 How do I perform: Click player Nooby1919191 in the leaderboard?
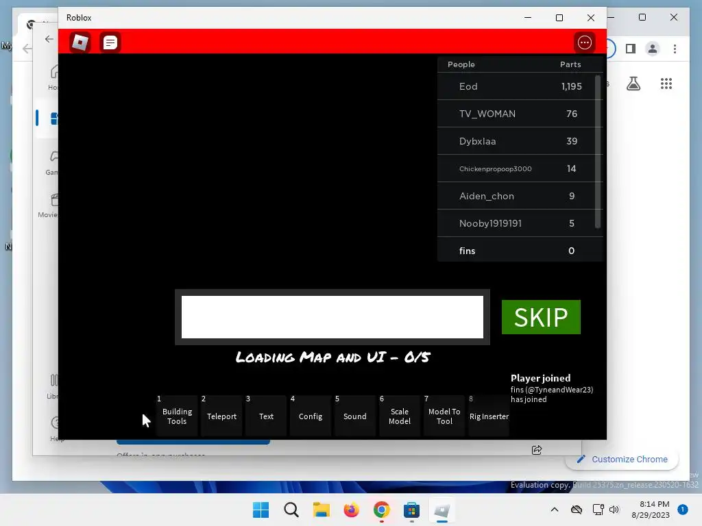coord(520,223)
